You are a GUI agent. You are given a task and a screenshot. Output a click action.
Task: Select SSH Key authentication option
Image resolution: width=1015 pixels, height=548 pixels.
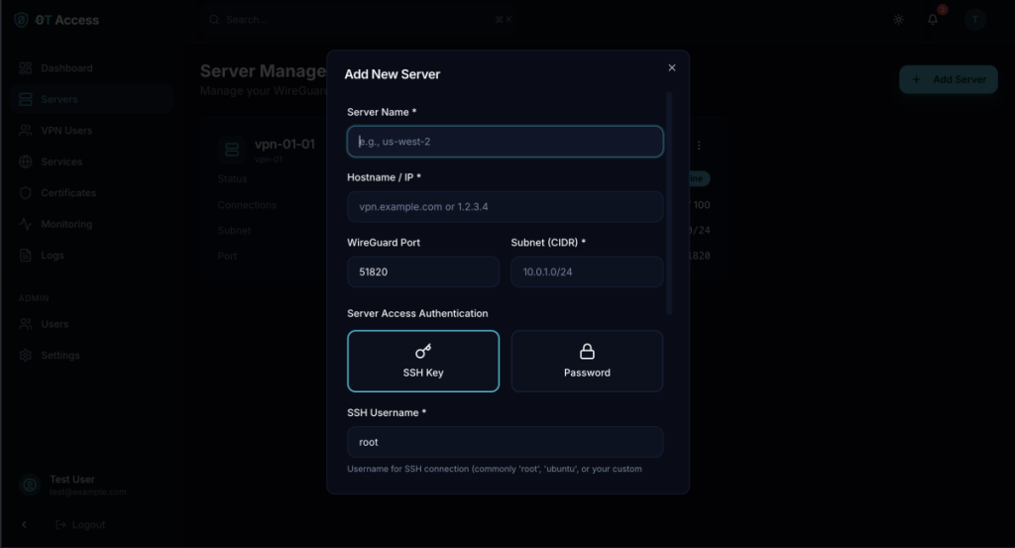pyautogui.click(x=423, y=361)
